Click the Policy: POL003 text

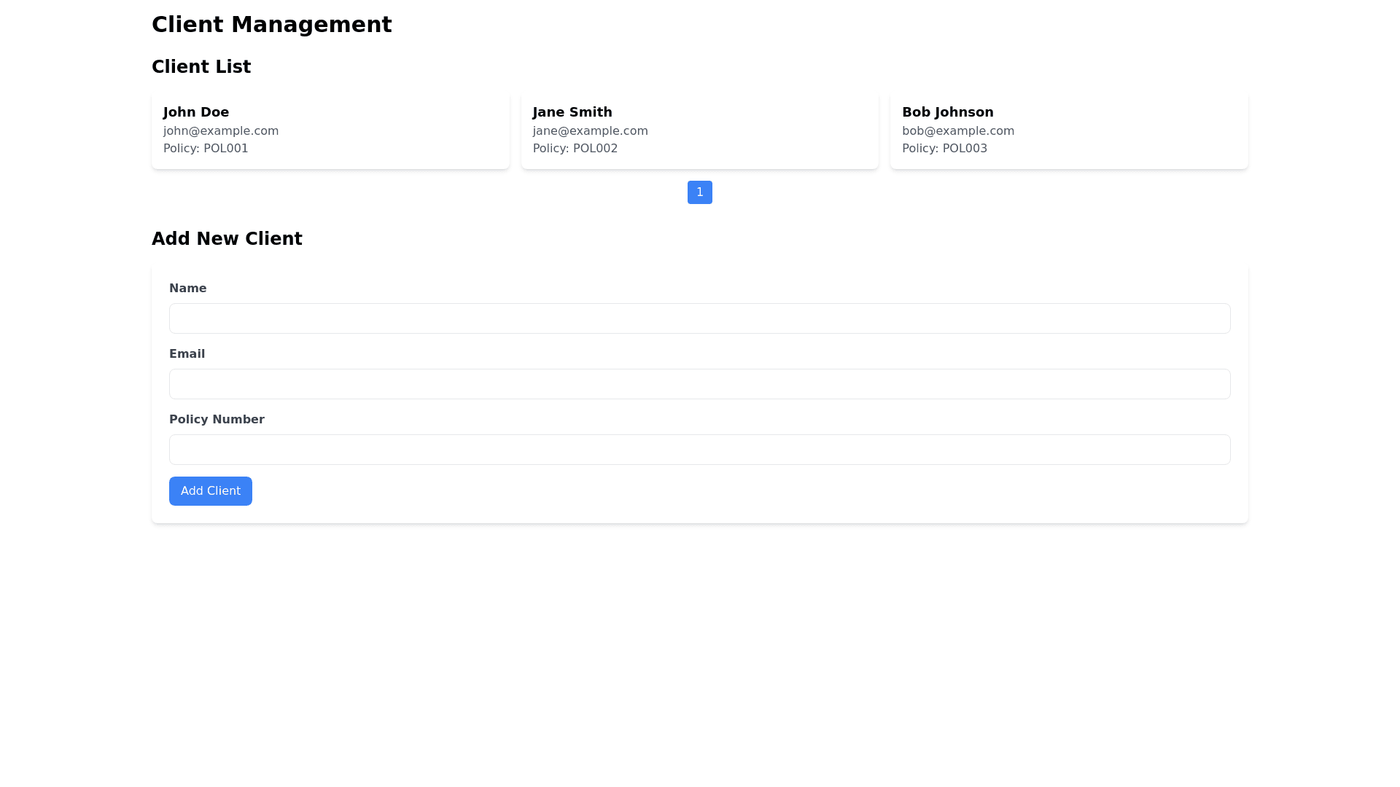[x=944, y=148]
